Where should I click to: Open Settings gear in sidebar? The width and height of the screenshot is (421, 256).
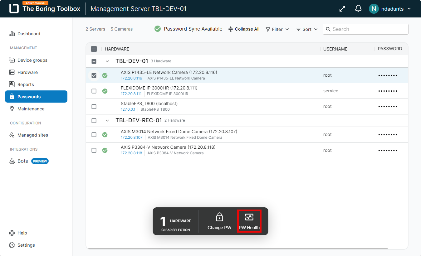(x=12, y=245)
